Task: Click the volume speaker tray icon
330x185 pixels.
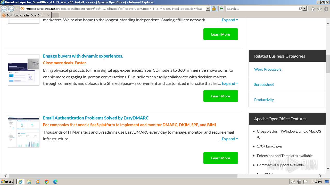Action: (x=293, y=182)
